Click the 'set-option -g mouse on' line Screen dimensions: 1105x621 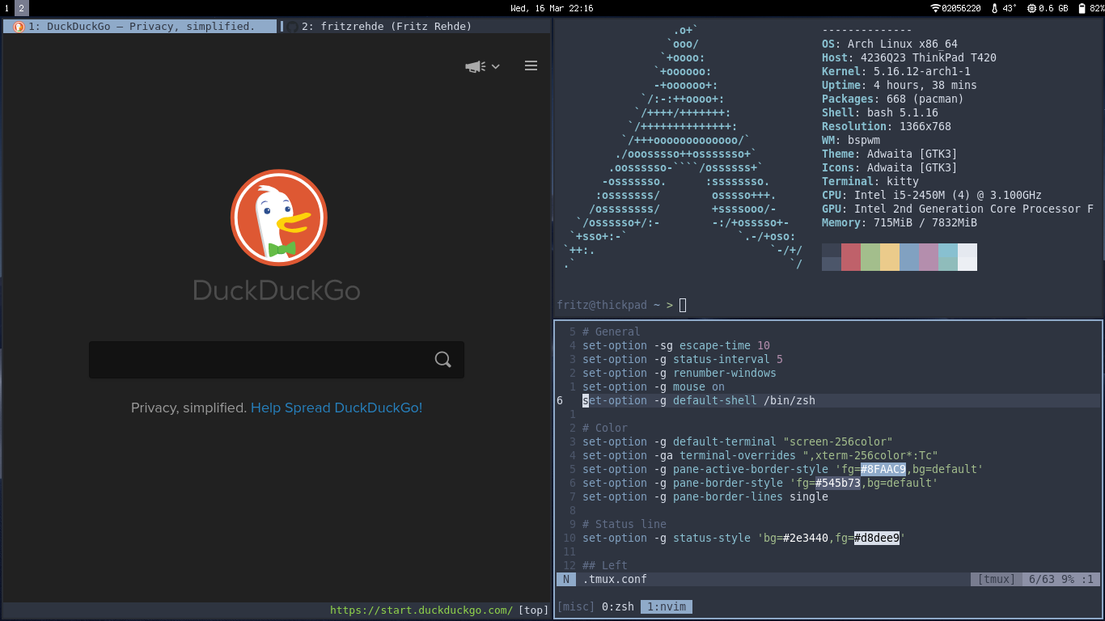pyautogui.click(x=654, y=387)
